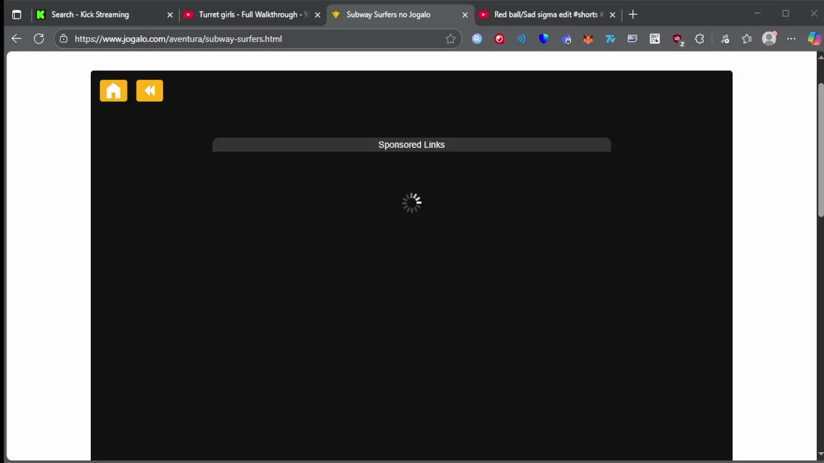Open the browser profile avatar
The image size is (824, 463).
[x=769, y=39]
